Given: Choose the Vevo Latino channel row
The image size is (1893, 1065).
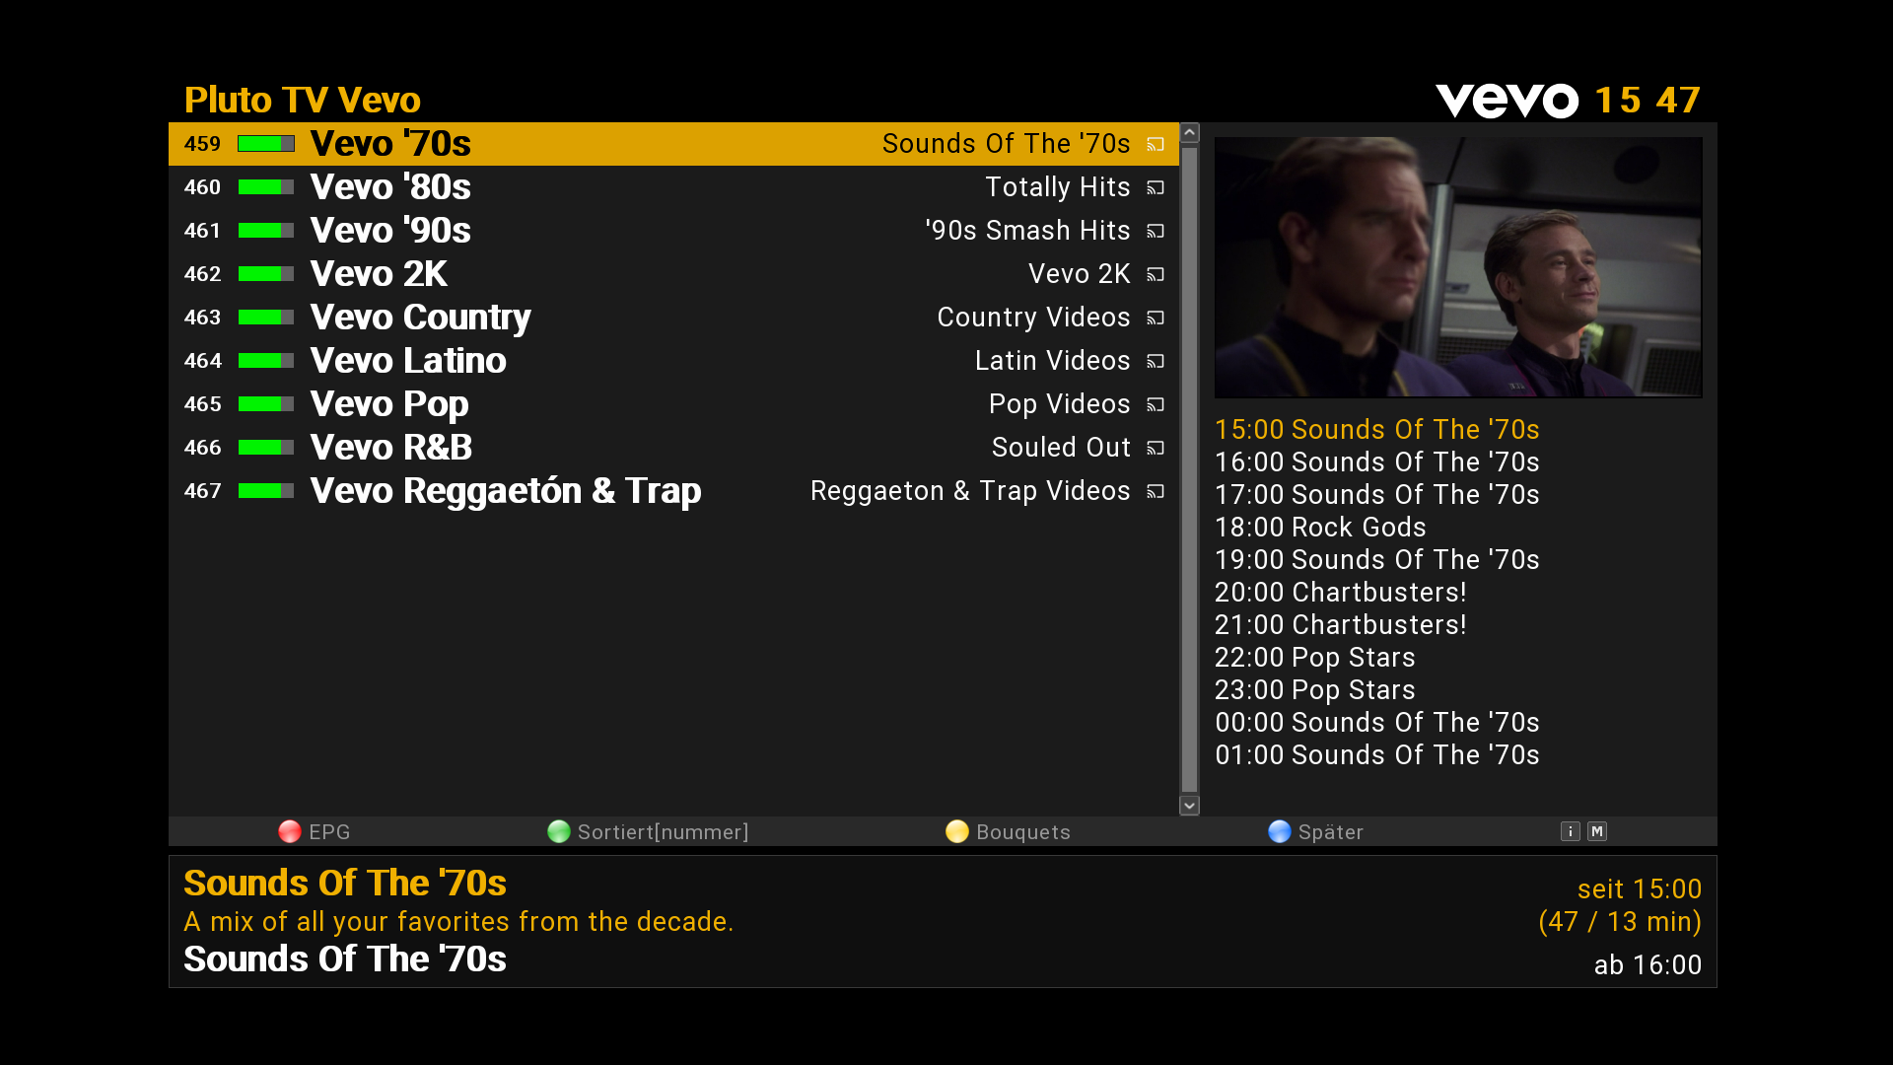Looking at the screenshot, I should (673, 361).
